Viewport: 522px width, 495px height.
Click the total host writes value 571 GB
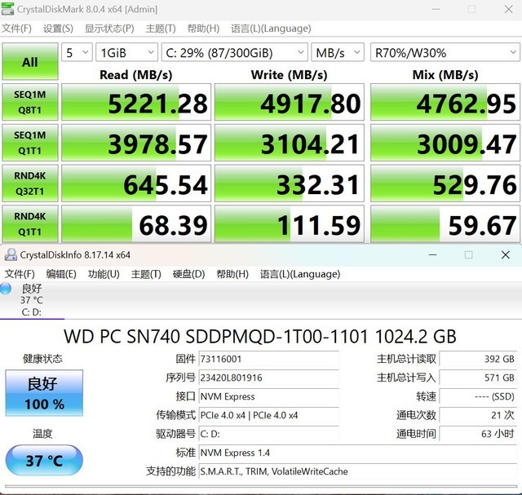tap(478, 378)
